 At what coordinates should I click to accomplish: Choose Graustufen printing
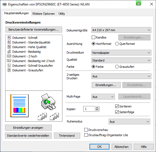pyautogui.click(x=117, y=67)
